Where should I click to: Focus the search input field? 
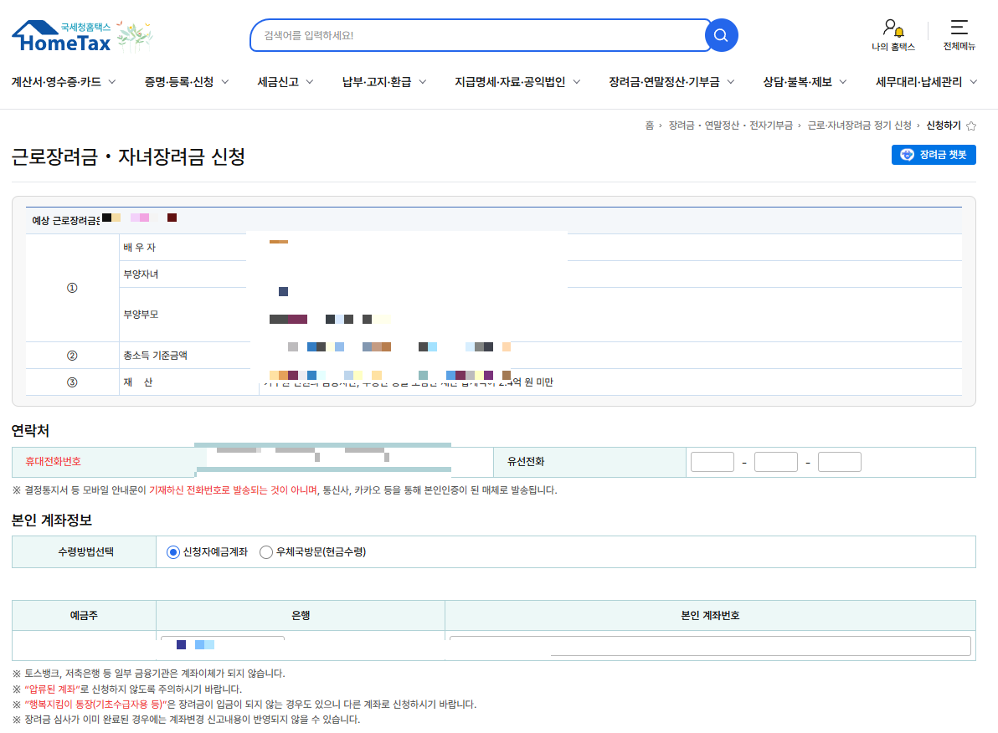pyautogui.click(x=481, y=36)
